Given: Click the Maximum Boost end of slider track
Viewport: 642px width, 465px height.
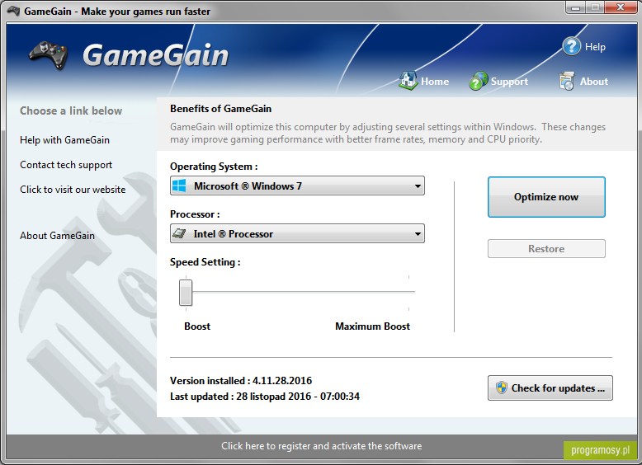Looking at the screenshot, I should [x=408, y=292].
